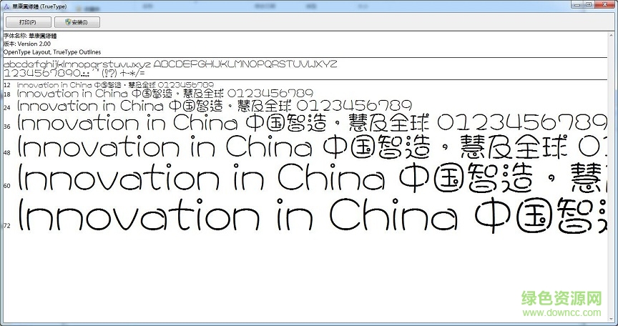Click the 18 point size label
This screenshot has height=326, width=618.
(x=7, y=94)
